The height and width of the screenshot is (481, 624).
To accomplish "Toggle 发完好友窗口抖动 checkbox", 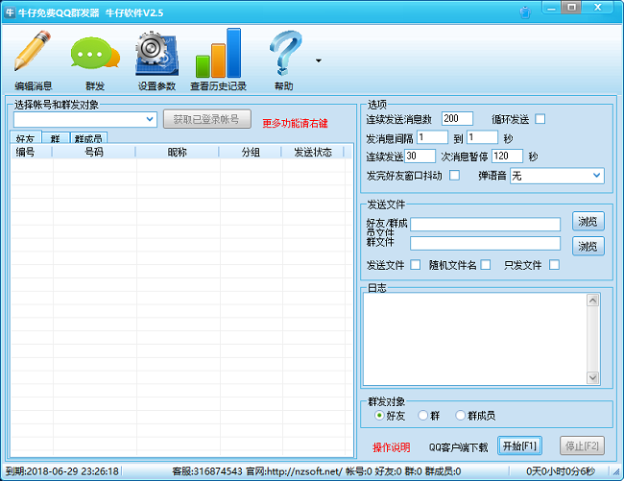I will click(454, 176).
